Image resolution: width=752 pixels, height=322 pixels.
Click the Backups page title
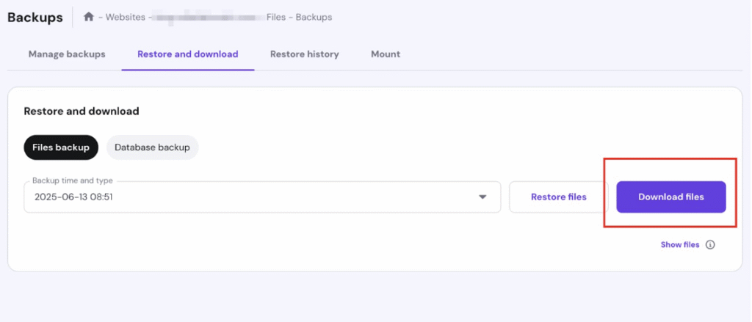click(35, 17)
